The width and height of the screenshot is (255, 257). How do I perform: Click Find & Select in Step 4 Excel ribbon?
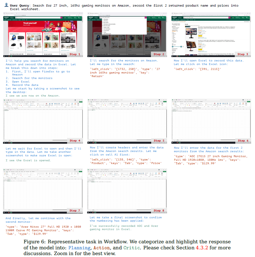(69, 105)
